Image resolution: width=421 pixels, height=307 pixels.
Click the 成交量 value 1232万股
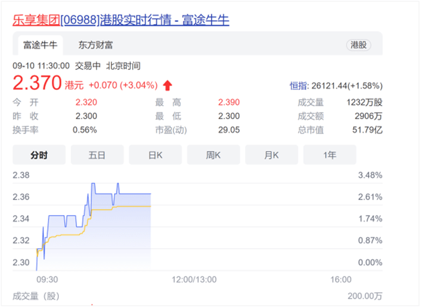tap(364, 102)
